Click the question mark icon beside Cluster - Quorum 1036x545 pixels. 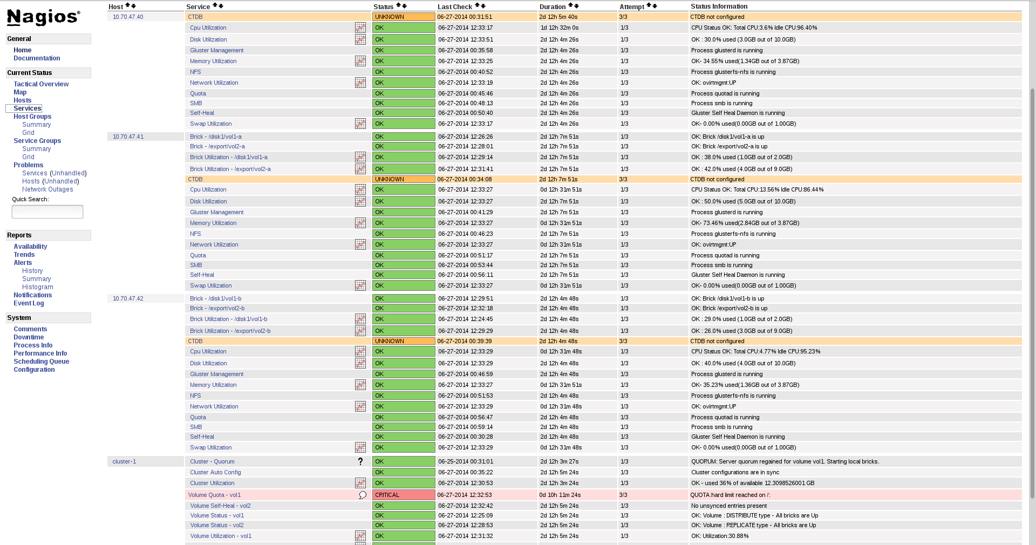click(360, 461)
